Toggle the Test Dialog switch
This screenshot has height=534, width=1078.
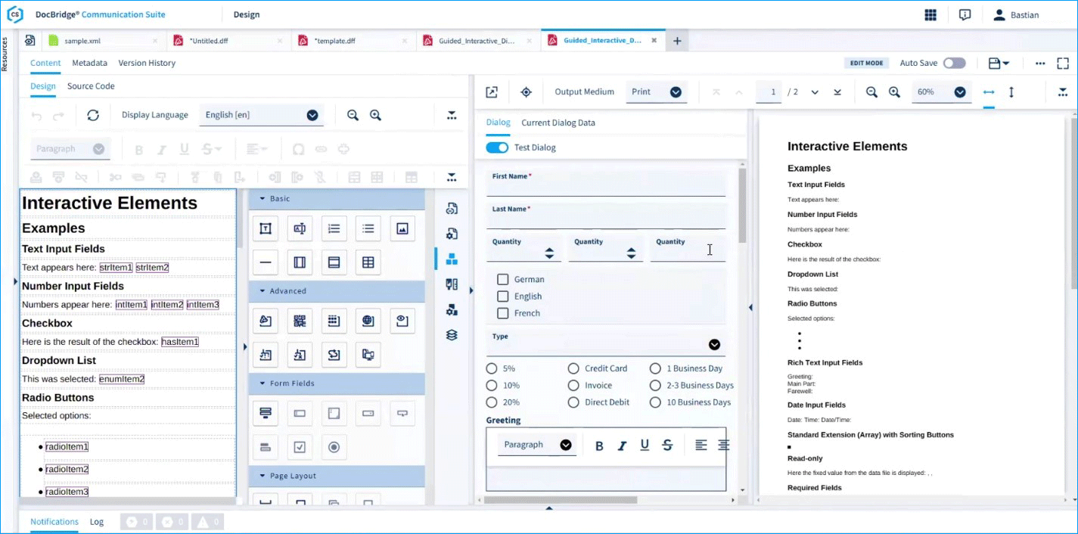click(497, 147)
